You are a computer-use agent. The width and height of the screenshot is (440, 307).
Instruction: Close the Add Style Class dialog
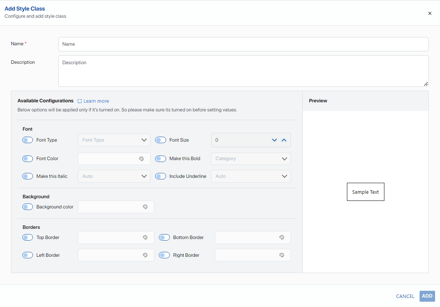pyautogui.click(x=430, y=13)
